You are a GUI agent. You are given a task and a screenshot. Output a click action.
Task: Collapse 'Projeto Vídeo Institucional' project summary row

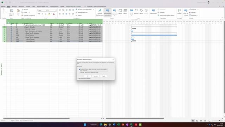tap(24, 25)
